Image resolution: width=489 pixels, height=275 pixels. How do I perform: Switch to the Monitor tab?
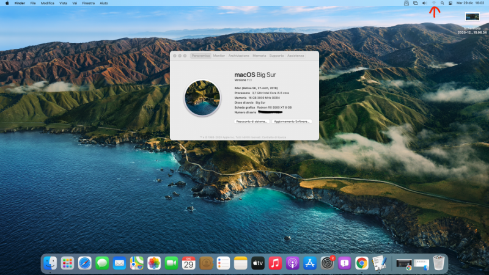(219, 56)
